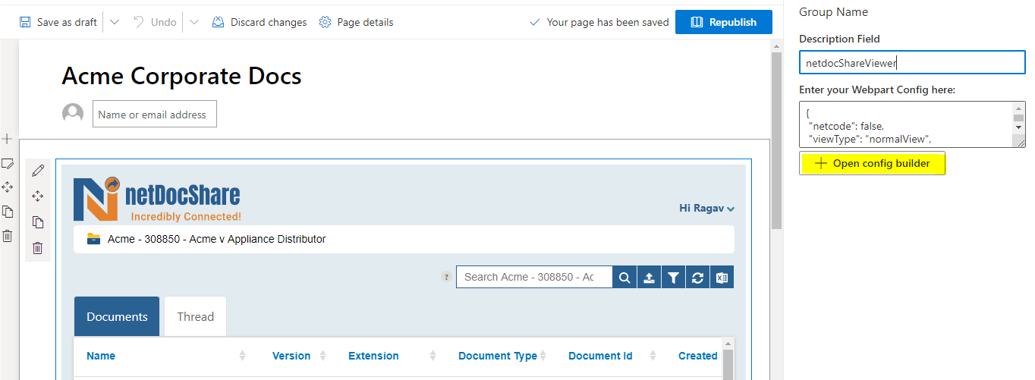This screenshot has width=1035, height=380.
Task: Sort by the Extension column header
Action: click(x=373, y=356)
